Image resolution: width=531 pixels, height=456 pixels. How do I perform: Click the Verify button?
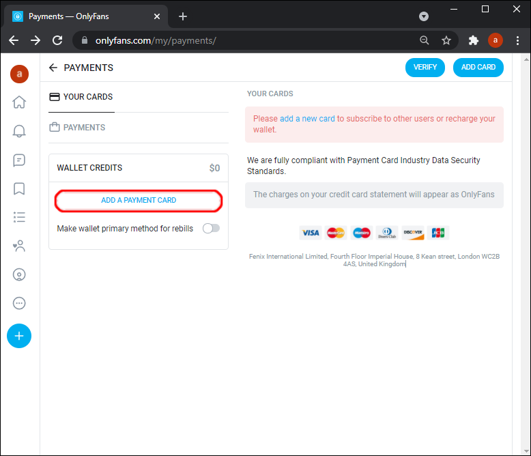click(x=425, y=68)
